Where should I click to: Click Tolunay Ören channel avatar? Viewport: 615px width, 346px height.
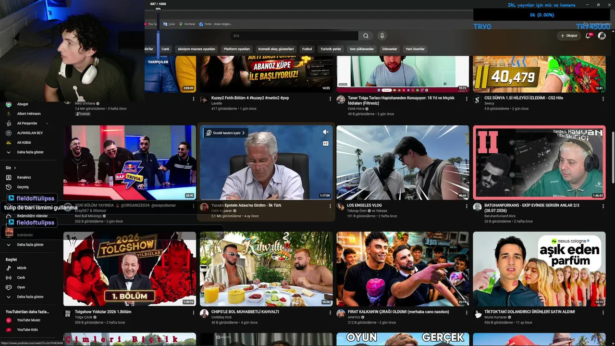[341, 207]
